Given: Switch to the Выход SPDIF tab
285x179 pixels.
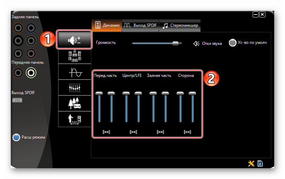Looking at the screenshot, I should point(140,25).
